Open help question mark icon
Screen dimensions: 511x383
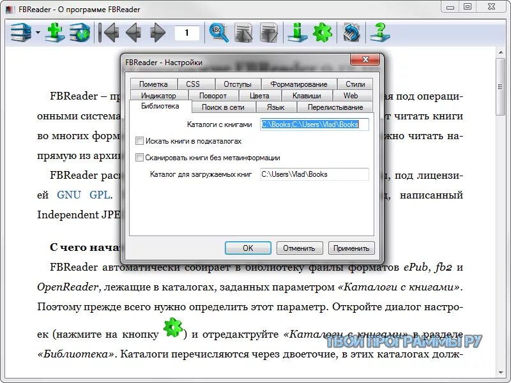click(x=379, y=33)
